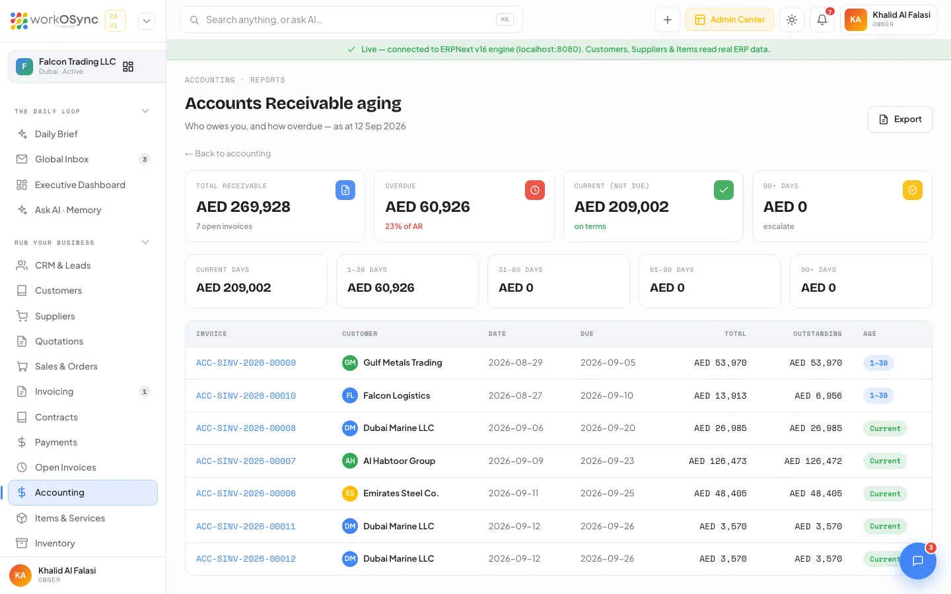
Task: Collapse the Run Your Business section
Action: 145,242
